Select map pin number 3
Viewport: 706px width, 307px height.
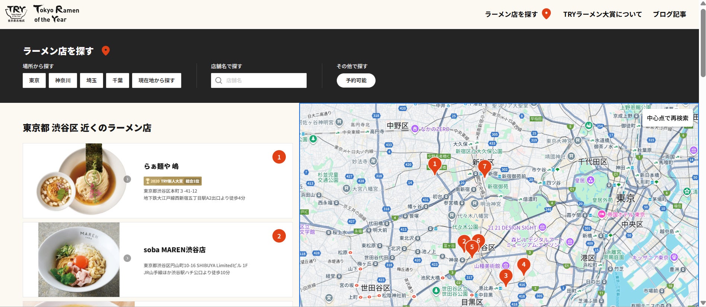tap(505, 276)
